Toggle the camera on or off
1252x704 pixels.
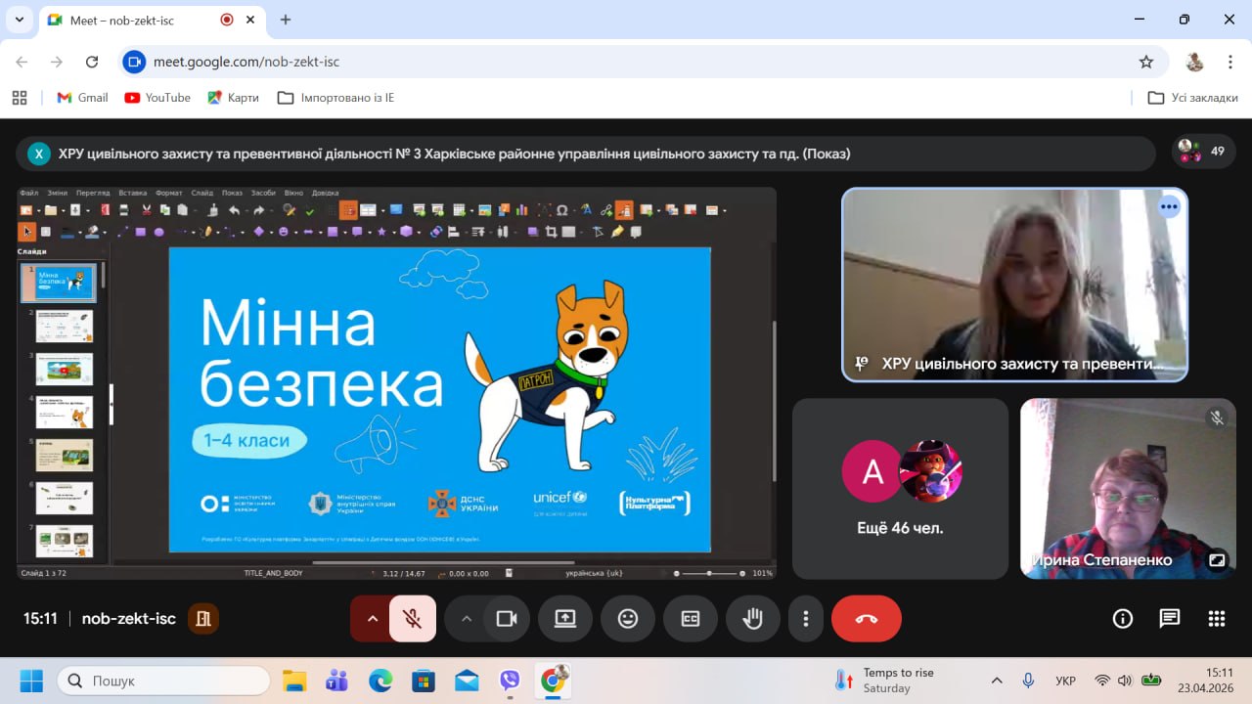click(x=507, y=618)
